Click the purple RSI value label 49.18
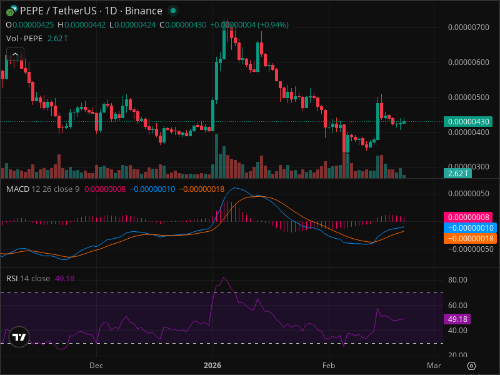Viewport: 500px width, 375px height. [457, 319]
